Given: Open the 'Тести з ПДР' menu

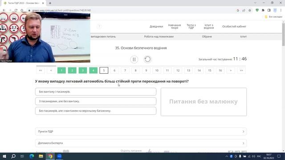Looking at the screenshot, I should (x=191, y=27).
